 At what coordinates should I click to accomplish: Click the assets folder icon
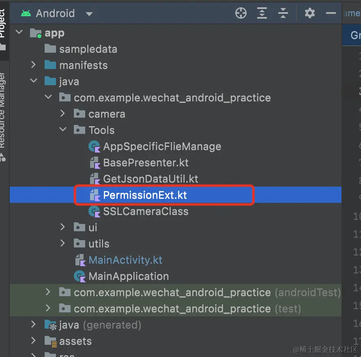[50, 341]
